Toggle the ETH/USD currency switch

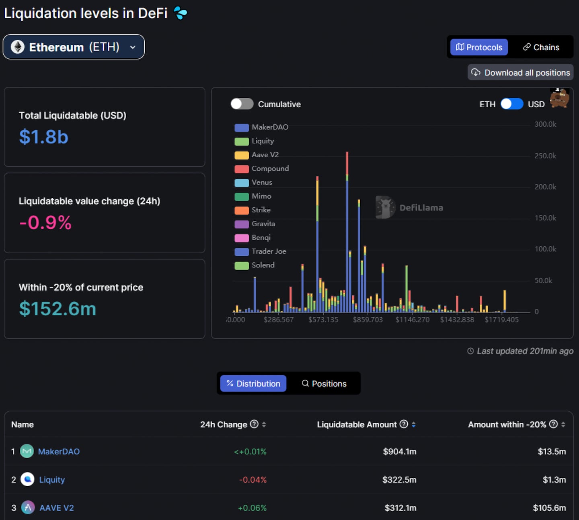(x=512, y=104)
